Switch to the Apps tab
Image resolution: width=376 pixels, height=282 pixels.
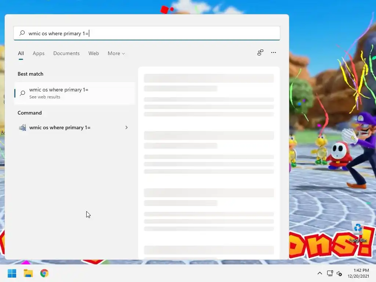pyautogui.click(x=39, y=53)
